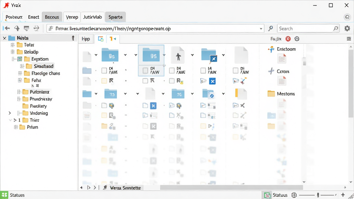Viewport: 354px width, 199px height.
Task: Open settings gear next to the Search box
Action: click(x=347, y=28)
